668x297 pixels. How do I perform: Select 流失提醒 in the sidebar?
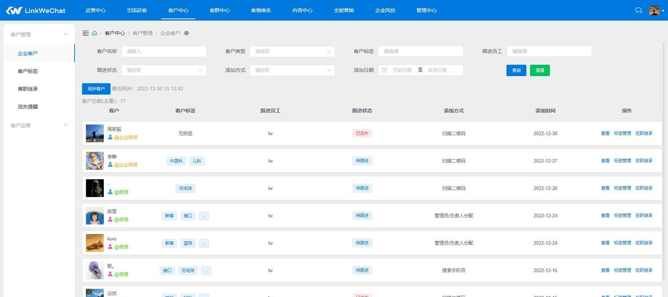tap(39, 107)
